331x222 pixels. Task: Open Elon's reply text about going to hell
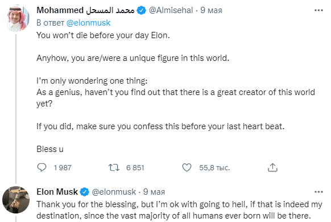click(x=179, y=210)
